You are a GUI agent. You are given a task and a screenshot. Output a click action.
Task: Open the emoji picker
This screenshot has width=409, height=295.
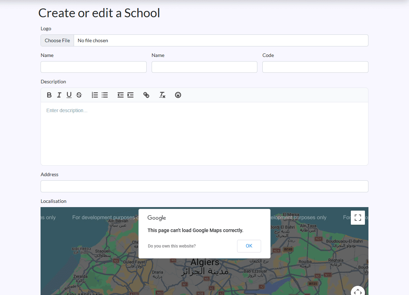click(178, 95)
